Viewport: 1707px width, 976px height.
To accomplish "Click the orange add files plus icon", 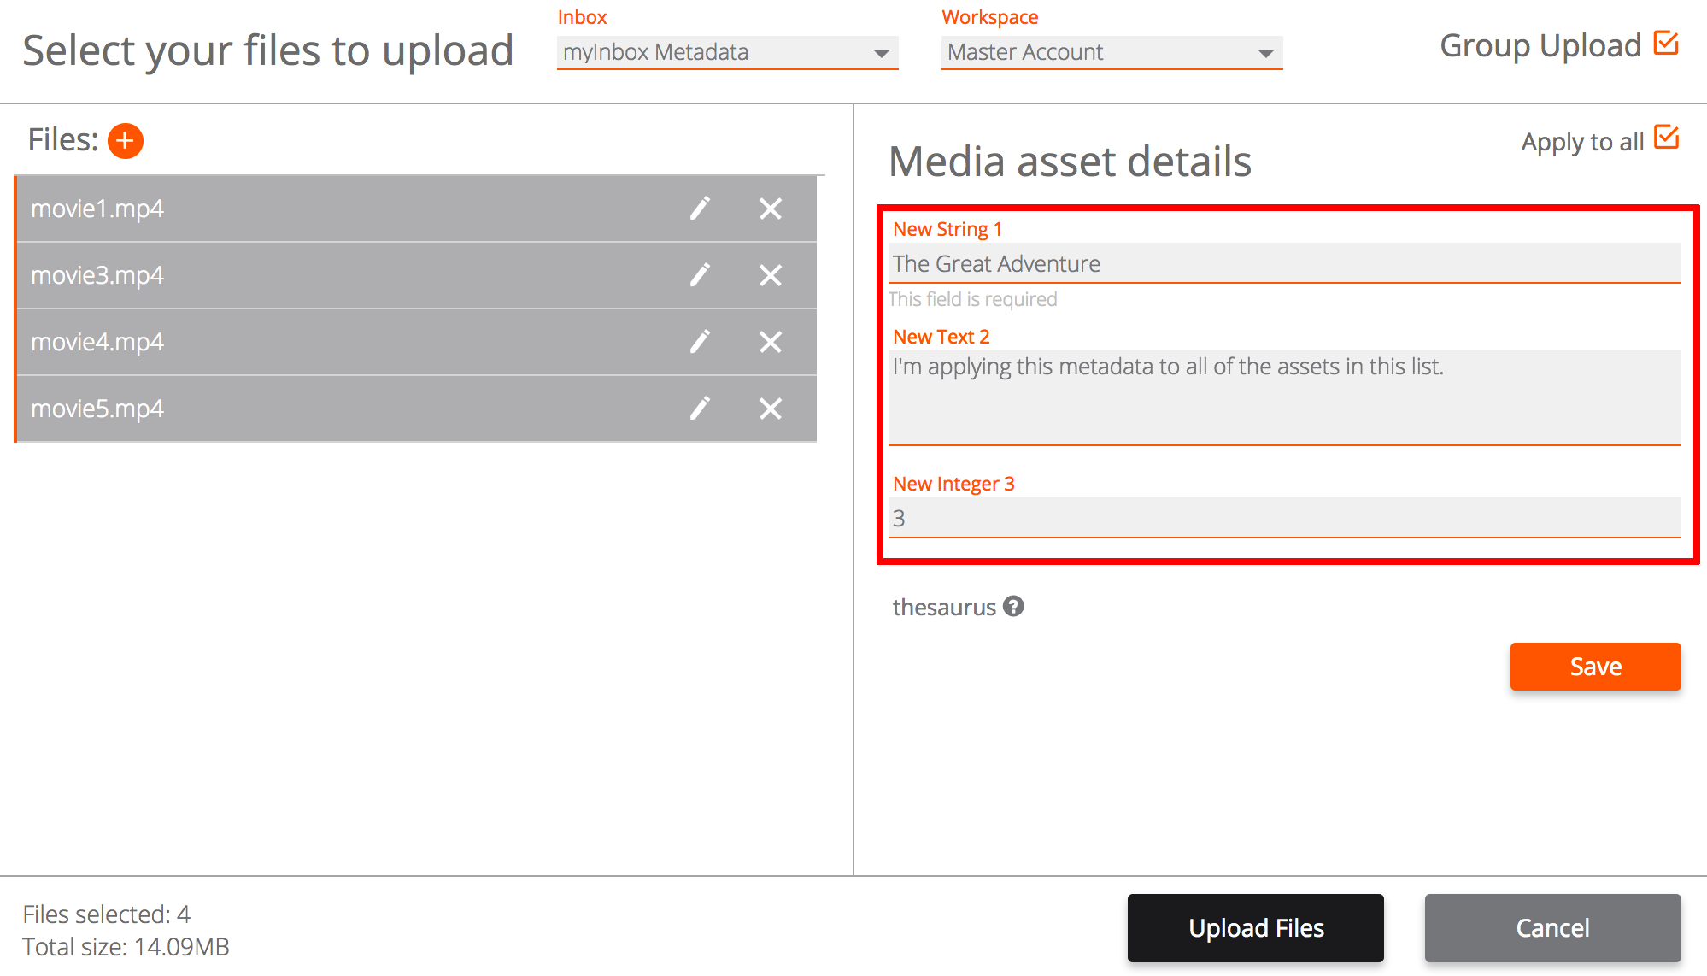I will 126,141.
